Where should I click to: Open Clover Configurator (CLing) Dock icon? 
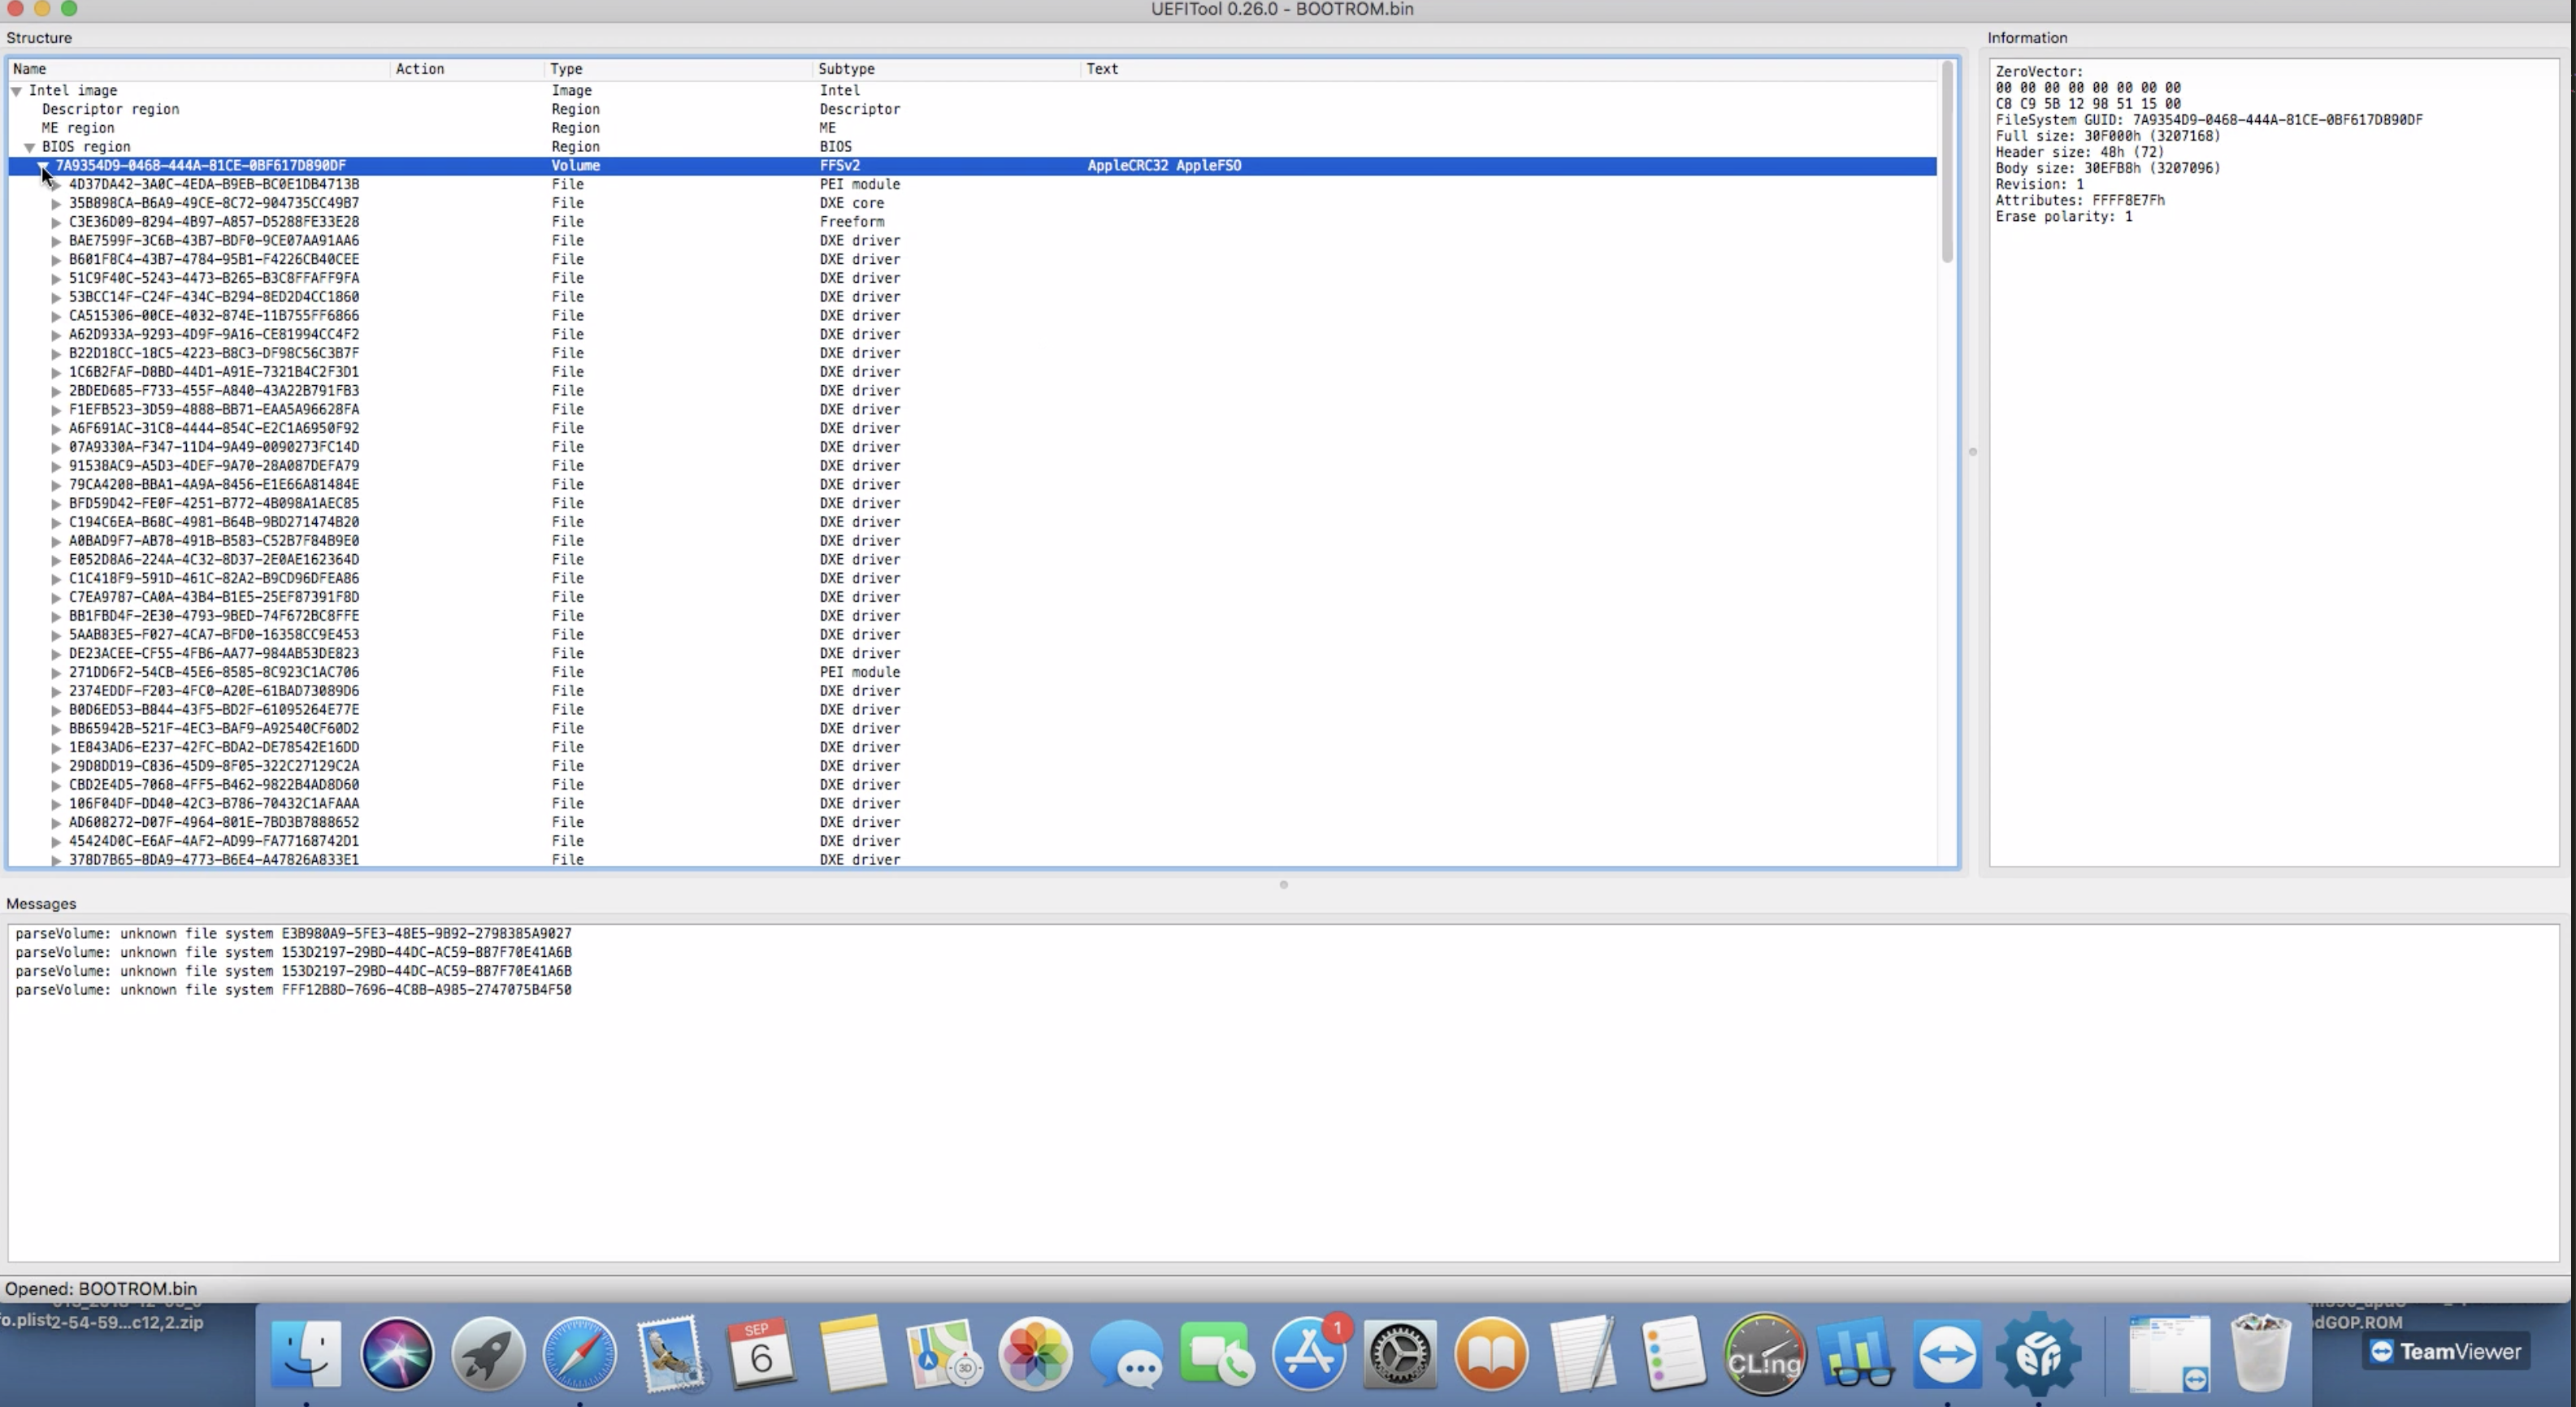[x=1764, y=1354]
